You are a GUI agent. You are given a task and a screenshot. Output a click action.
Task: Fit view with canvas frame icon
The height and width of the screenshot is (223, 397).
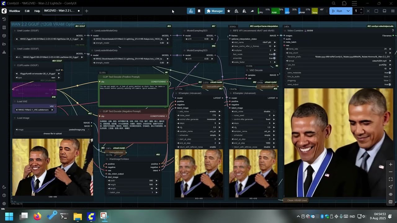(x=391, y=179)
